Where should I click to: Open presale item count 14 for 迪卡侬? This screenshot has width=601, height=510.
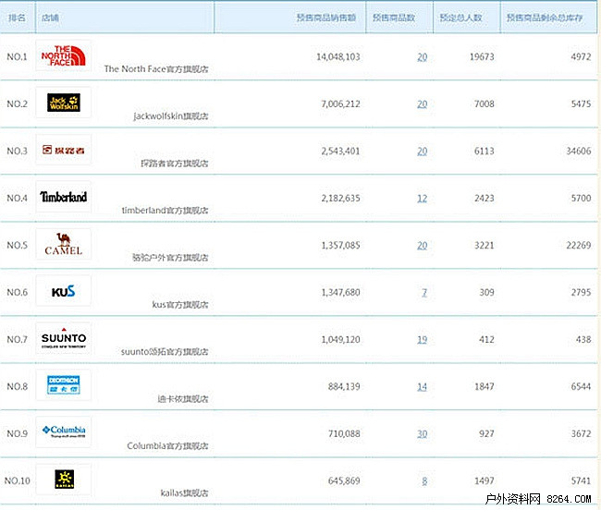coord(422,386)
